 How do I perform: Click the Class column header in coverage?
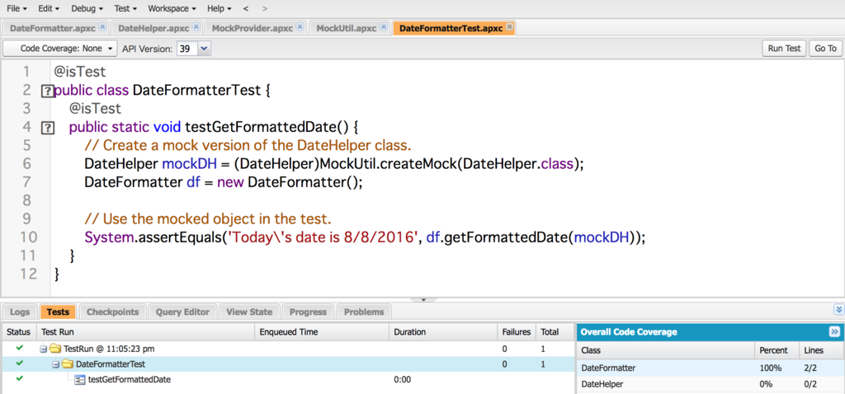(666, 350)
